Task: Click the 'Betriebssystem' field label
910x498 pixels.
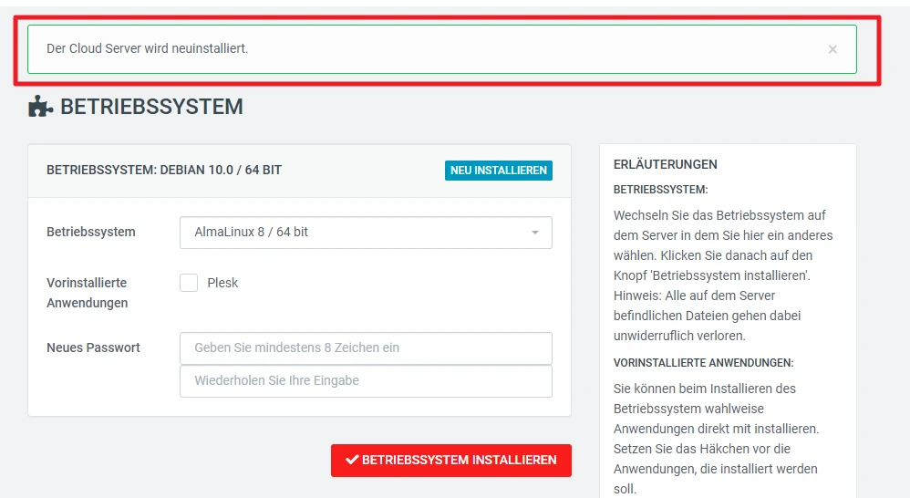Action: [90, 232]
